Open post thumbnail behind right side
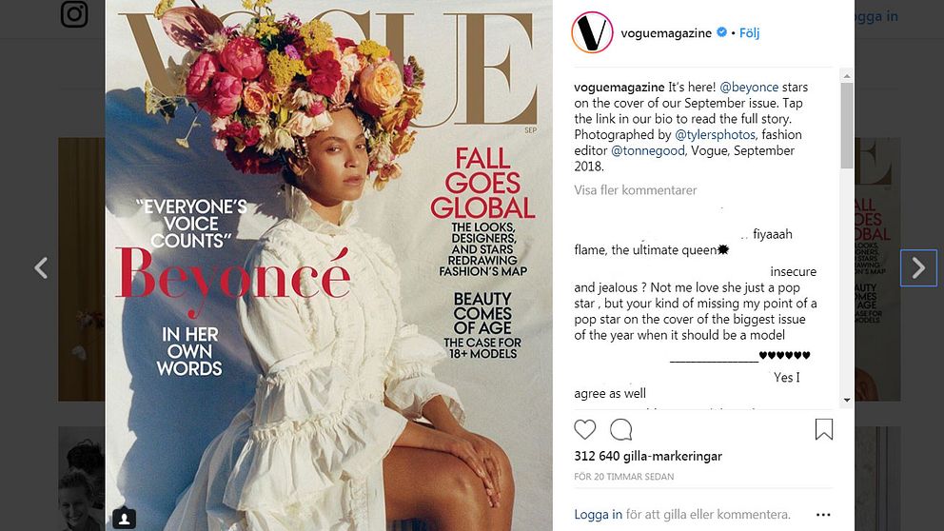This screenshot has height=531, width=944. pos(877,269)
